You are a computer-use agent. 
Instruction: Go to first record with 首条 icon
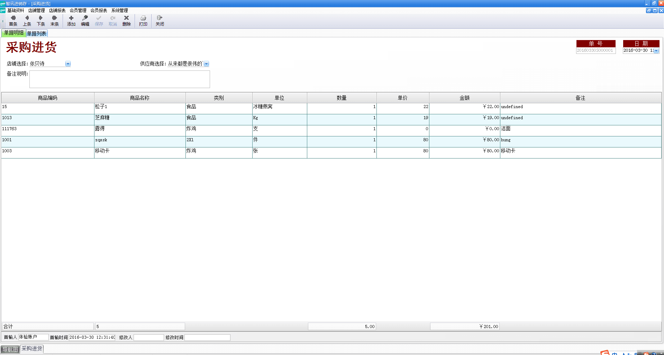[13, 21]
